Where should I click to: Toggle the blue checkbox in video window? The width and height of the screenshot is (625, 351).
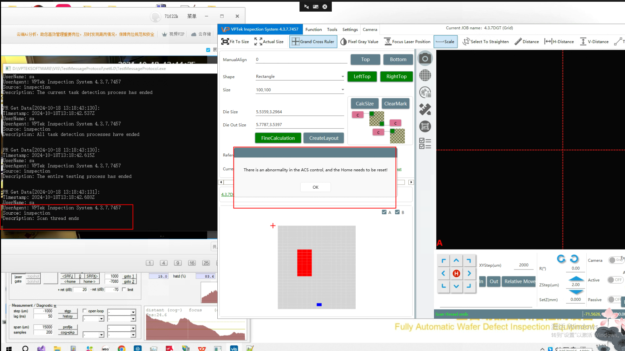pyautogui.click(x=208, y=50)
